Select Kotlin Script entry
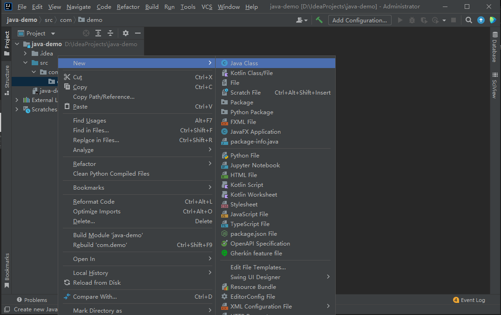The image size is (501, 315). 276,185
